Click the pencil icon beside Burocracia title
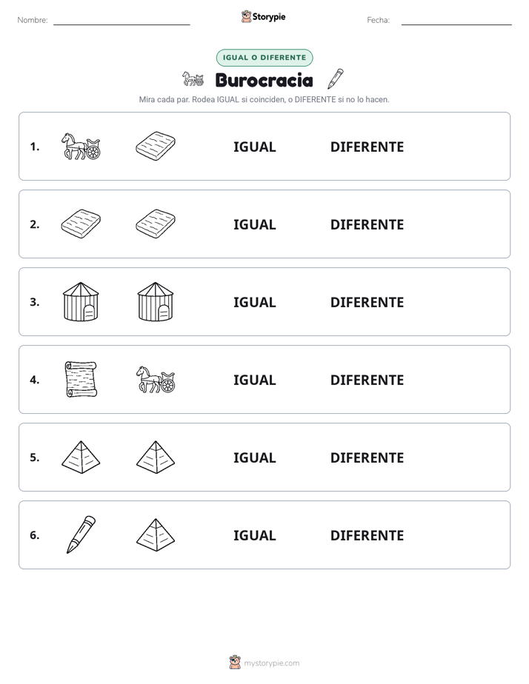The image size is (529, 684). 336,79
